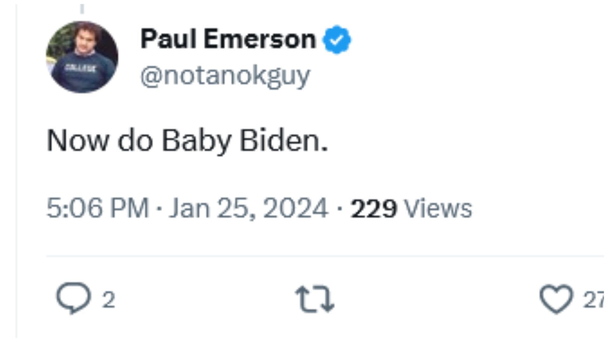Click the thread connector line above avatar

(x=82, y=9)
